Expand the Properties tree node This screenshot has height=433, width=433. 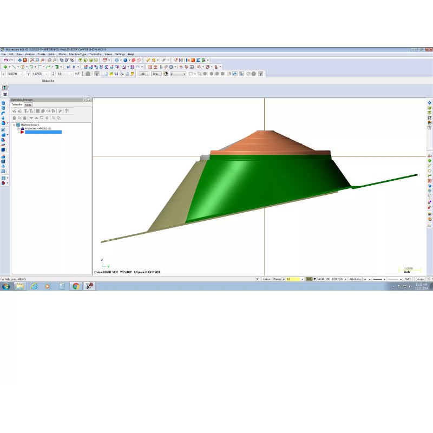pos(18,128)
